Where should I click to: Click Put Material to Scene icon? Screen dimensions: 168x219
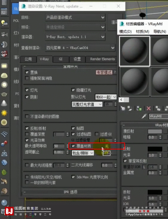130,108
